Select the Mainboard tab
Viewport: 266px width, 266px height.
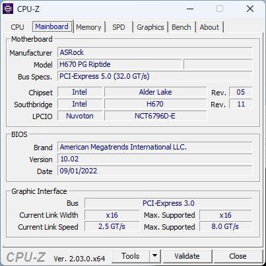[52, 26]
